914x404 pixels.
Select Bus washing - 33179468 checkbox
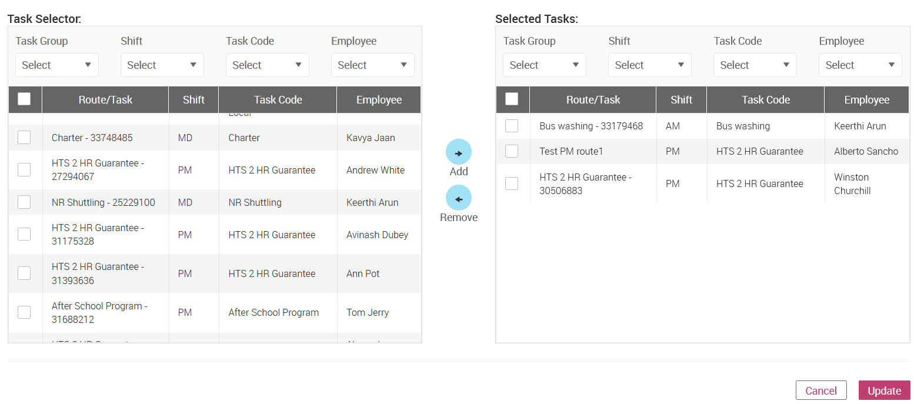(x=512, y=126)
